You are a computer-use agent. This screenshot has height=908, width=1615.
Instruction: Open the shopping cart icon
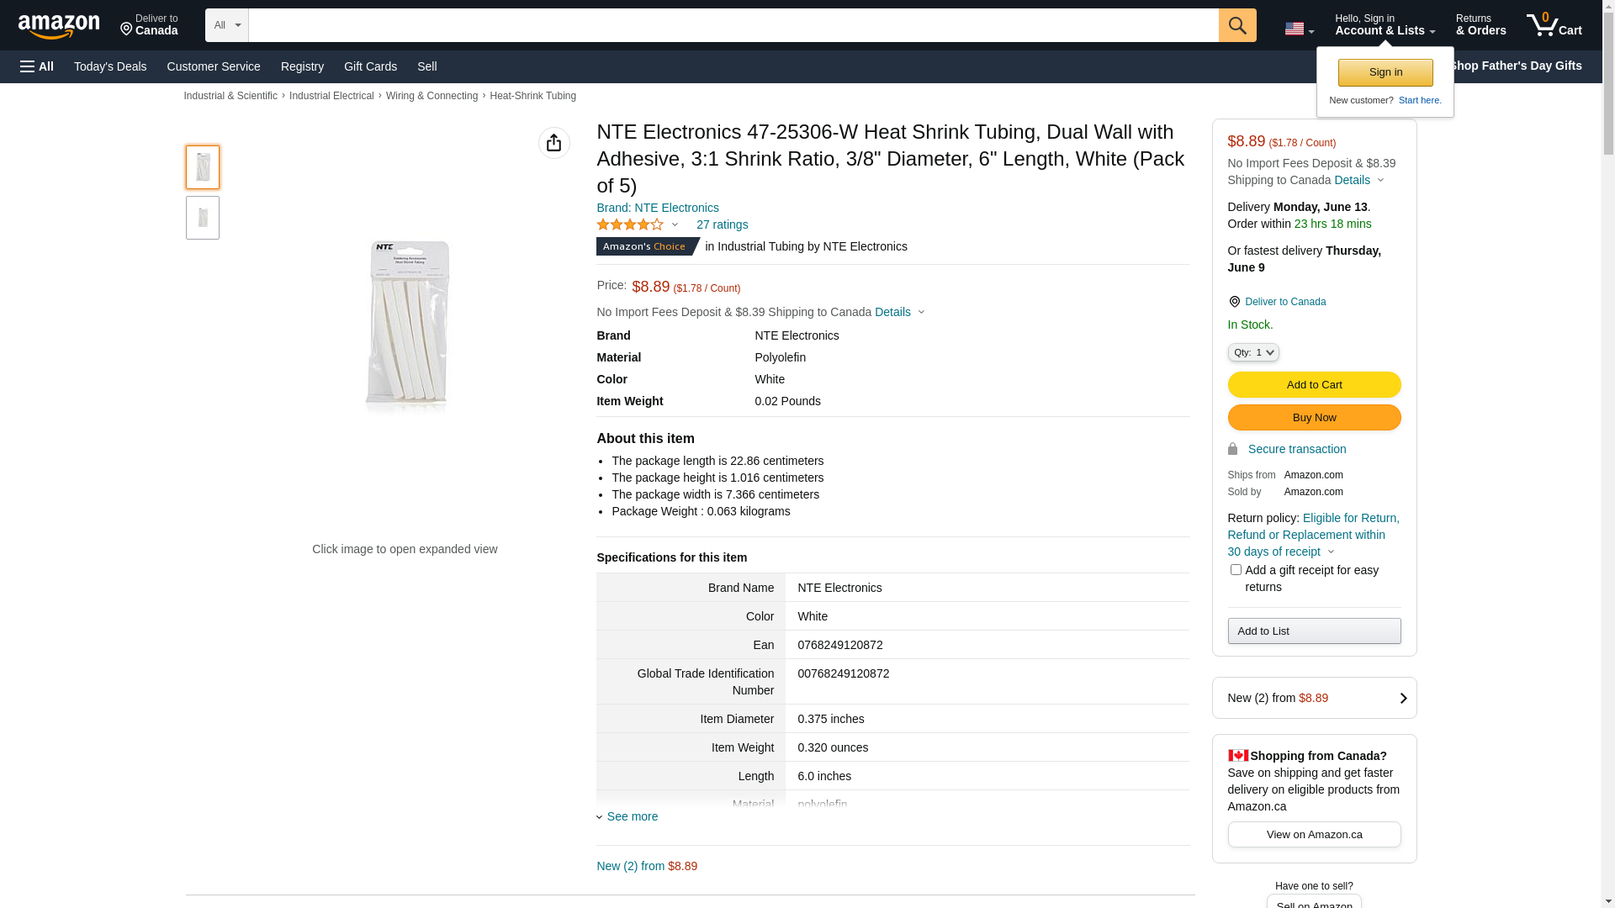[1554, 25]
